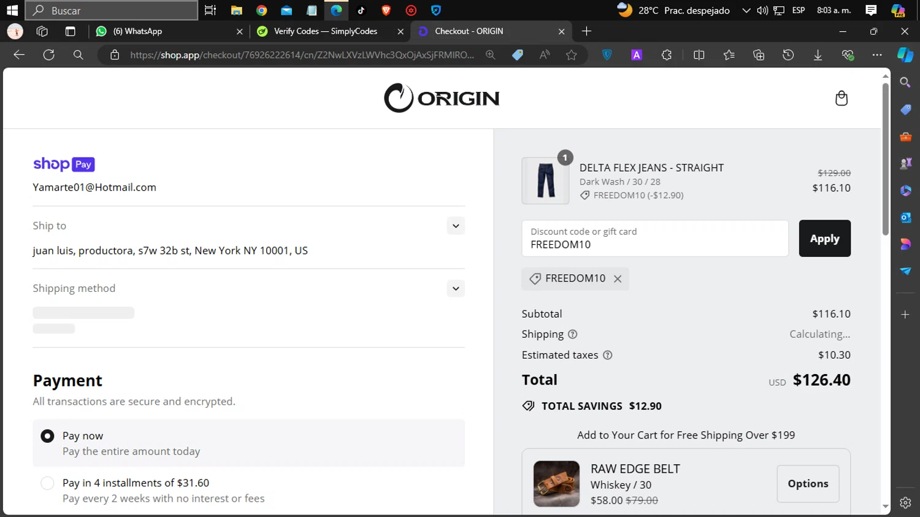Image resolution: width=920 pixels, height=517 pixels.
Task: Click the Shop Pay logo
Action: (x=64, y=164)
